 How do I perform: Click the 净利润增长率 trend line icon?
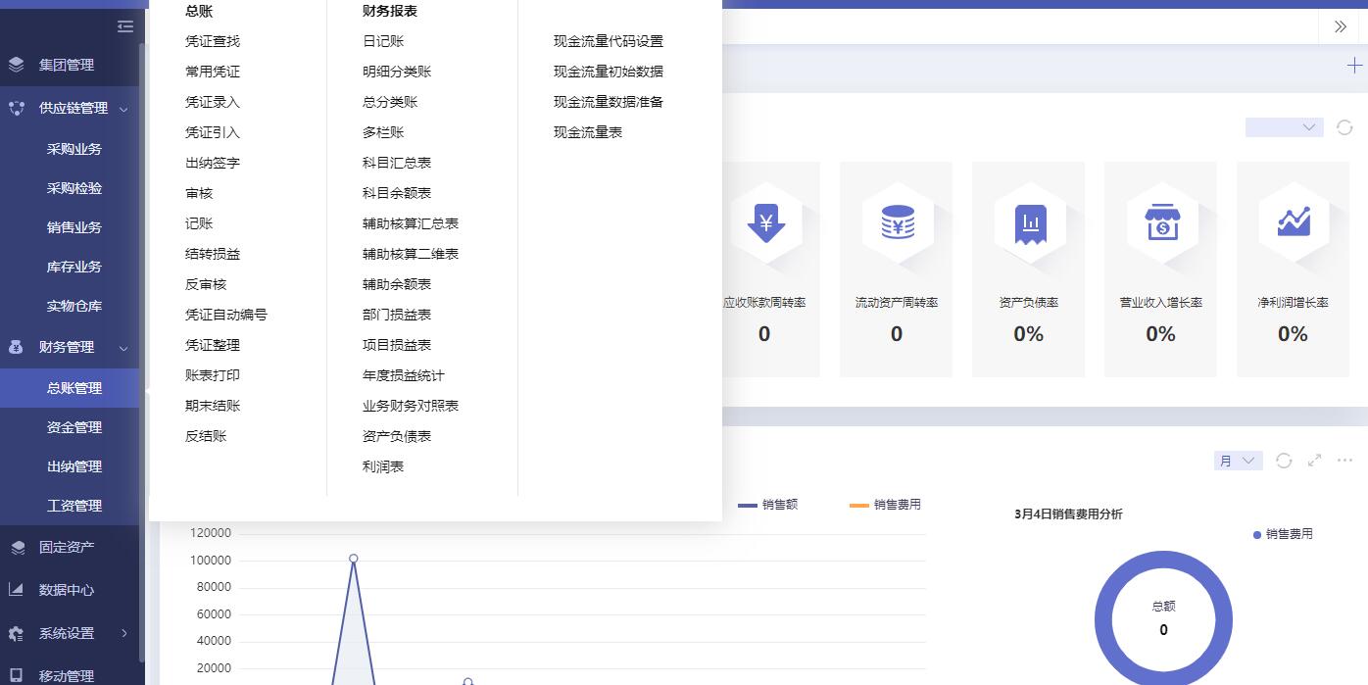1294,222
